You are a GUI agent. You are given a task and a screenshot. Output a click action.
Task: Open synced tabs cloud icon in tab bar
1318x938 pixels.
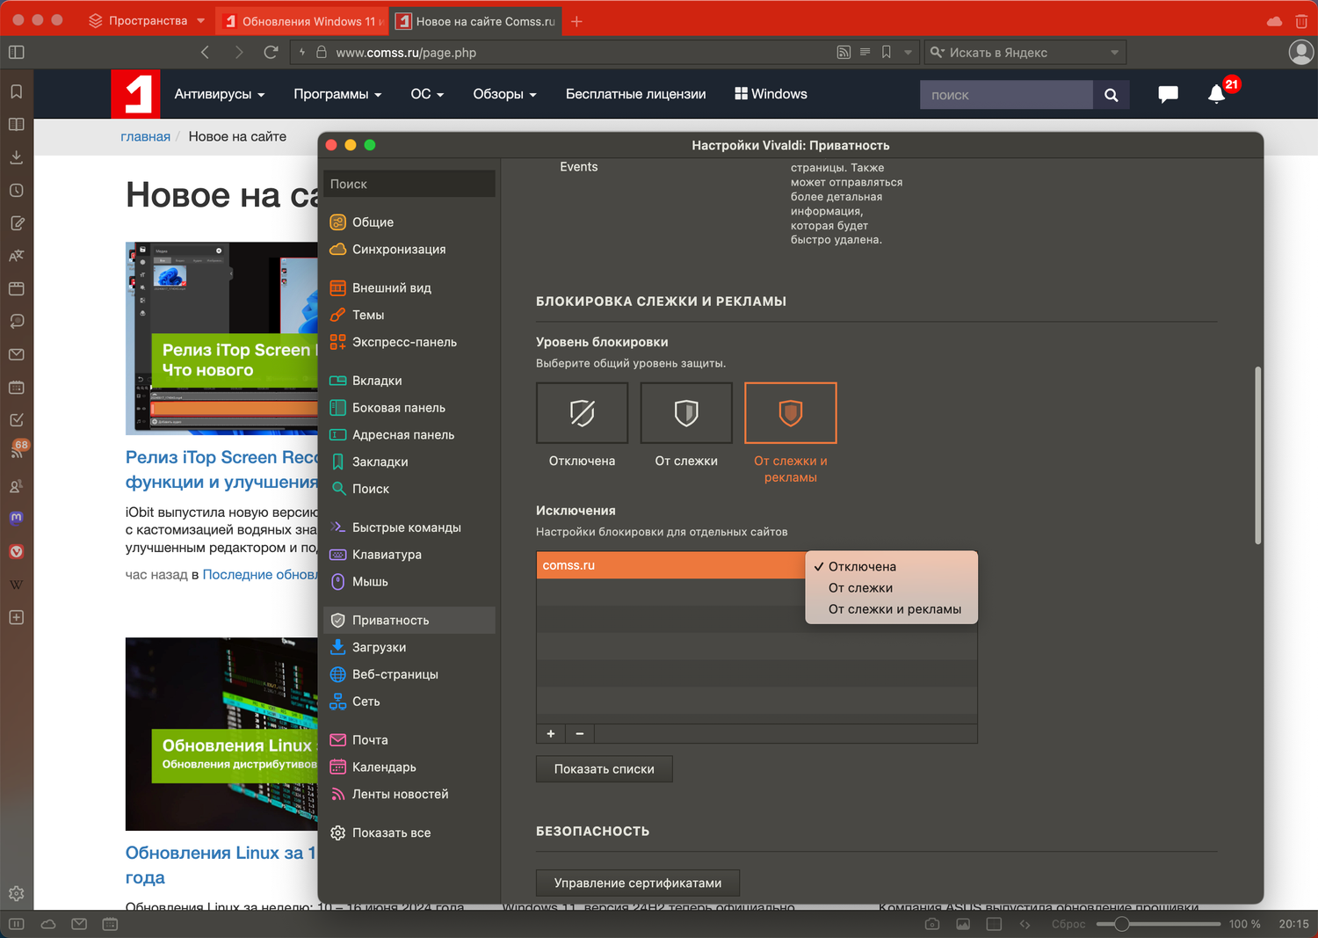1274,21
